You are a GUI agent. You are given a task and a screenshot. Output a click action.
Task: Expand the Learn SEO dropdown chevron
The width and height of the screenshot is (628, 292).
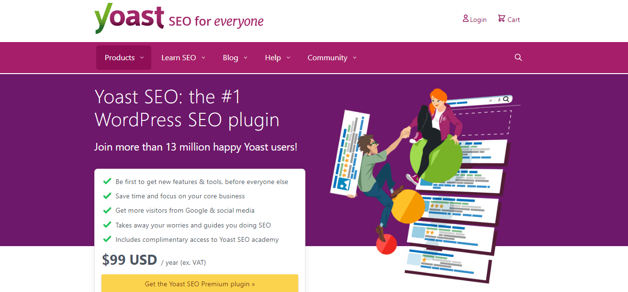[203, 58]
